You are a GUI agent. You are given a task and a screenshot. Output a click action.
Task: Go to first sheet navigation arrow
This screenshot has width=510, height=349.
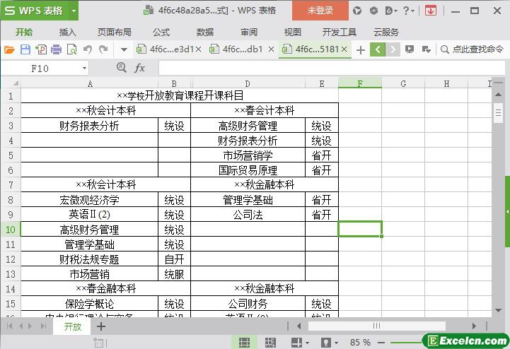9,326
